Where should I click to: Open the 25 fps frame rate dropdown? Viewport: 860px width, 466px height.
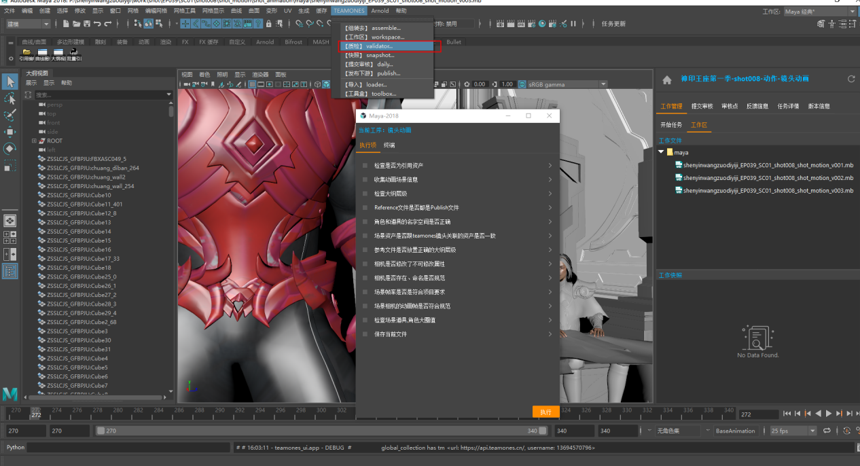[x=793, y=431]
